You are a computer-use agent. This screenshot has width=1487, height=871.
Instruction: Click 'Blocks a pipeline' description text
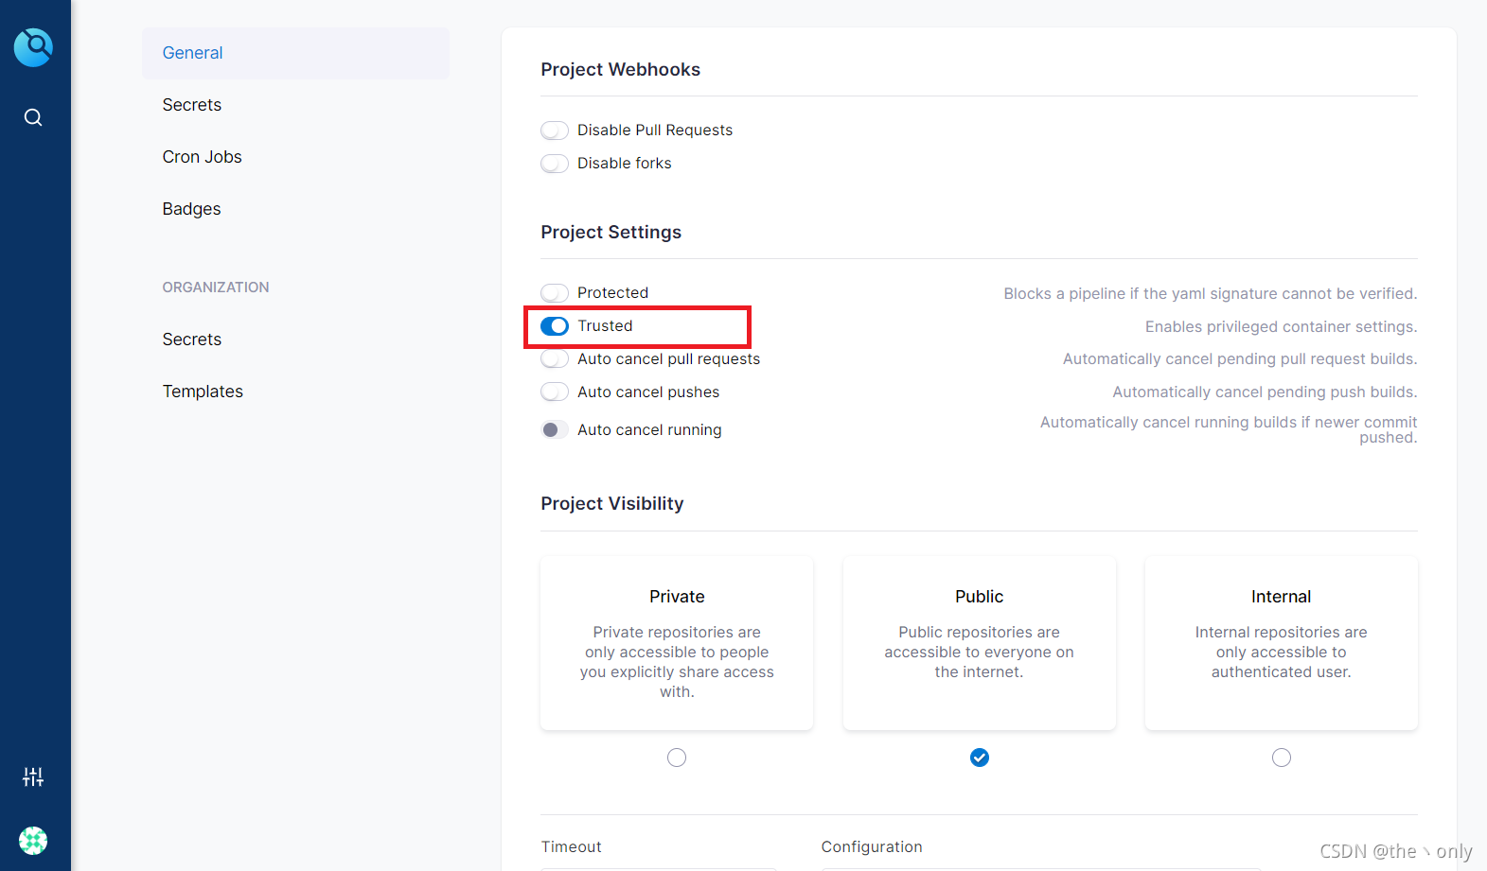tap(1211, 294)
